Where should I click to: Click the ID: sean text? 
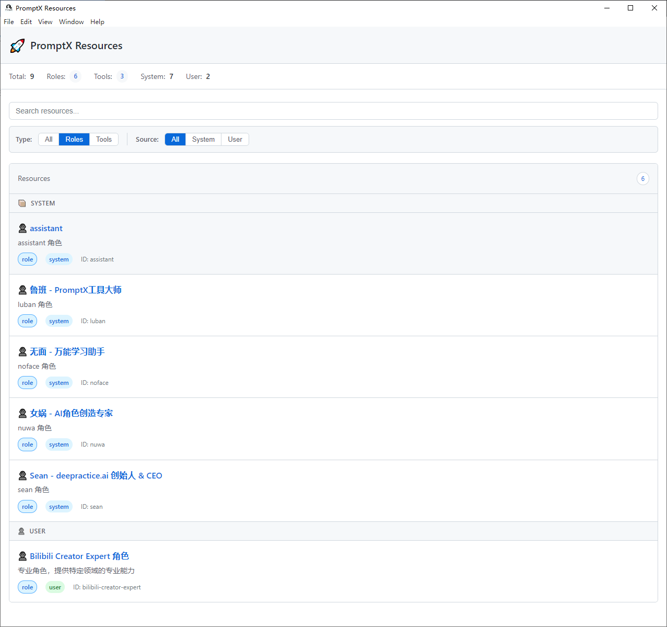pyautogui.click(x=92, y=507)
